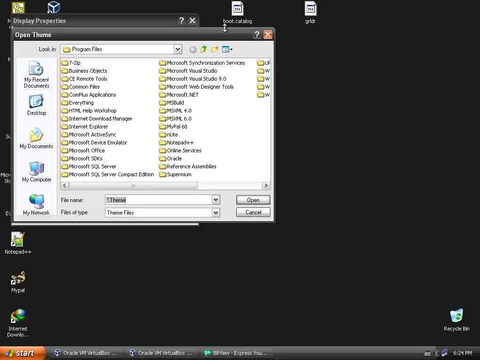Select Microsoft SQL Server Compact Edition folder
The height and width of the screenshot is (360, 480).
108,174
